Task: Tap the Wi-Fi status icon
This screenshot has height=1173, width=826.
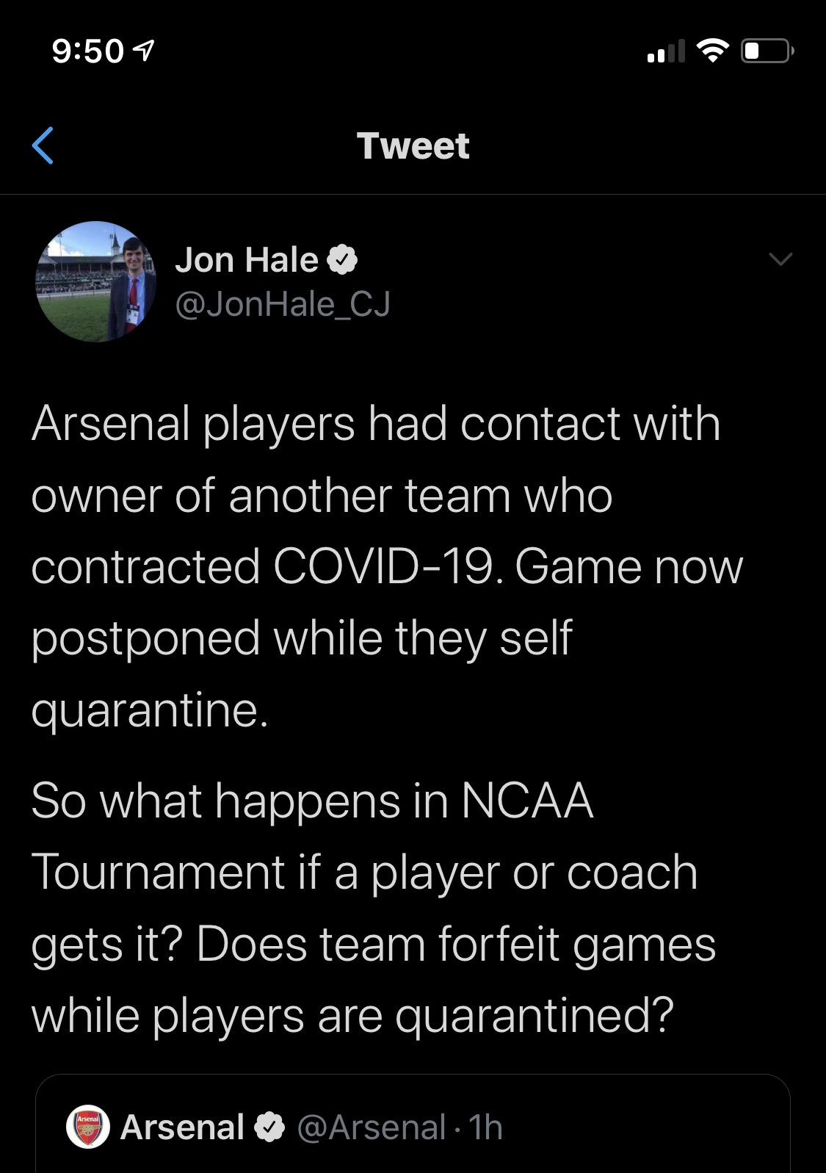Action: tap(712, 50)
